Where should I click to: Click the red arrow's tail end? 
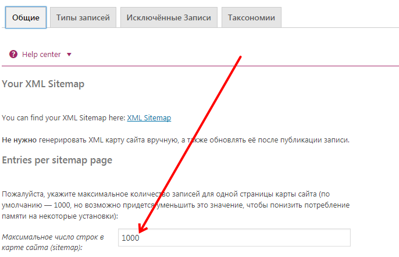[x=240, y=58]
